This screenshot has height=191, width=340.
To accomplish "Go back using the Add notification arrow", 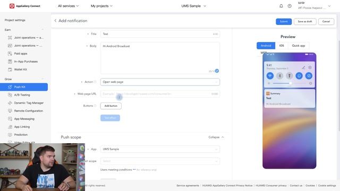I will [55, 21].
